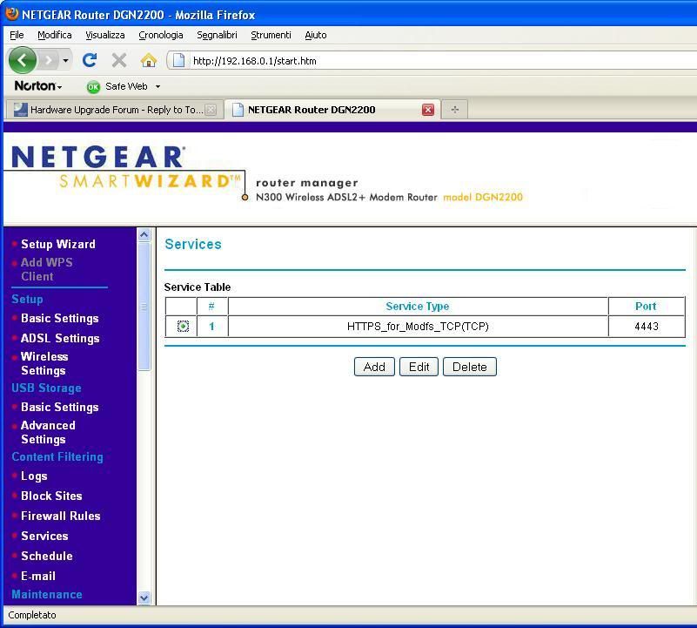The width and height of the screenshot is (697, 628).
Task: Open the Norton toolbar dropdown
Action: point(38,86)
